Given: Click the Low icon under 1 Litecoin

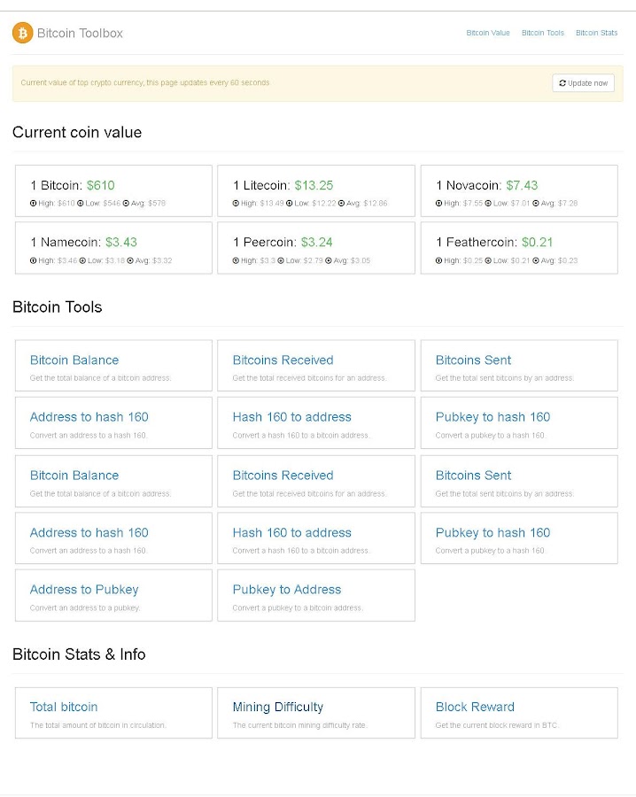Looking at the screenshot, I should [x=290, y=204].
